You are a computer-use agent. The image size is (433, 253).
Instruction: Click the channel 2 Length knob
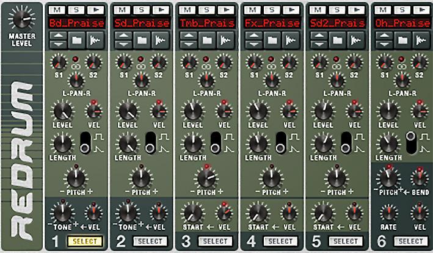coord(128,144)
